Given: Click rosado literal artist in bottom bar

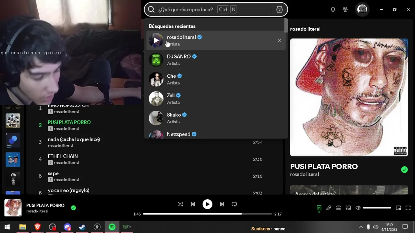Looking at the screenshot, I should [37, 211].
